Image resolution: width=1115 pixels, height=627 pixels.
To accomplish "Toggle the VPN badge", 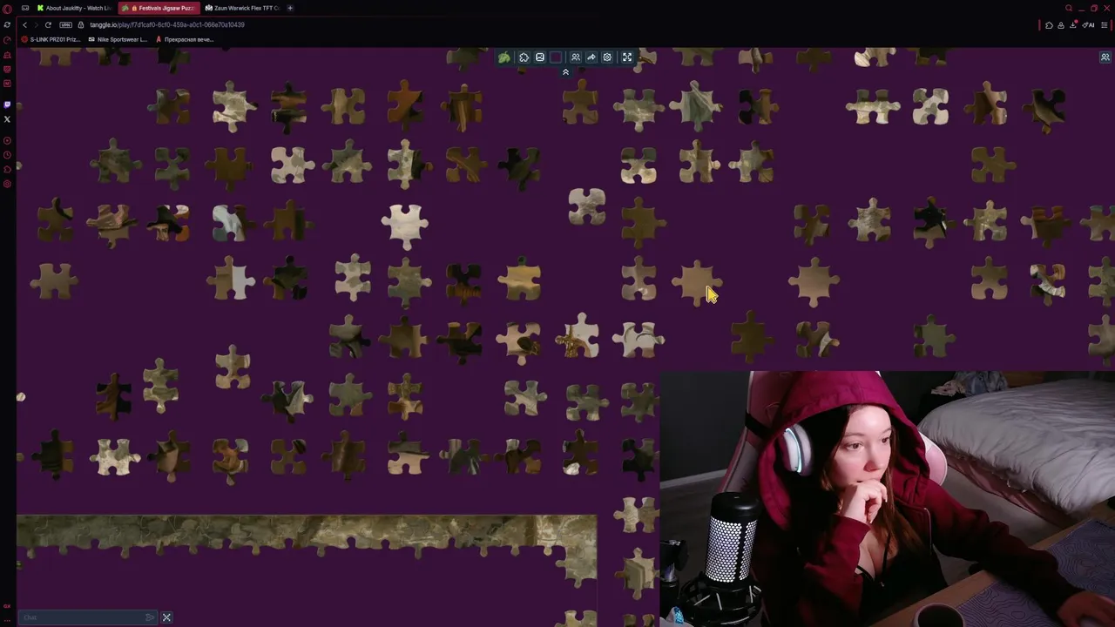I will [x=66, y=24].
